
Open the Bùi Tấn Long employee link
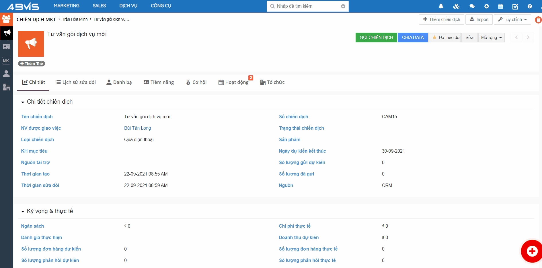[x=137, y=128]
